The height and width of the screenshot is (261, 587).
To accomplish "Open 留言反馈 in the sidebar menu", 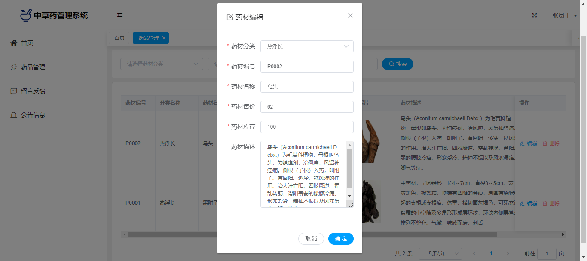I will pyautogui.click(x=53, y=91).
